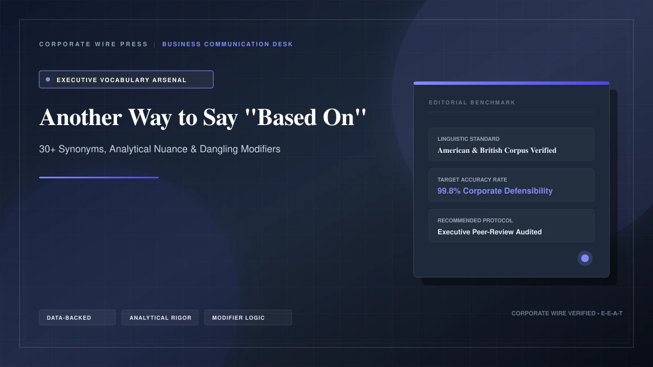Click American & British Corpus Verified text

pyautogui.click(x=497, y=150)
